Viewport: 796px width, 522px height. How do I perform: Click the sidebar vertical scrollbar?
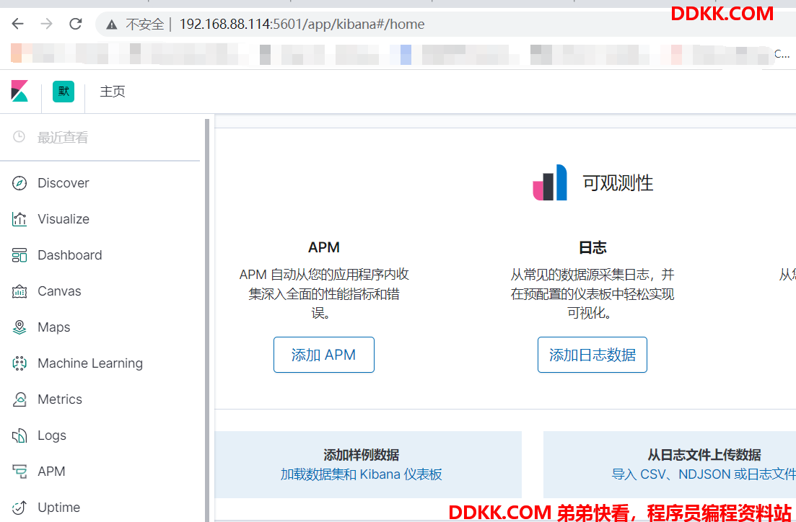coord(206,319)
